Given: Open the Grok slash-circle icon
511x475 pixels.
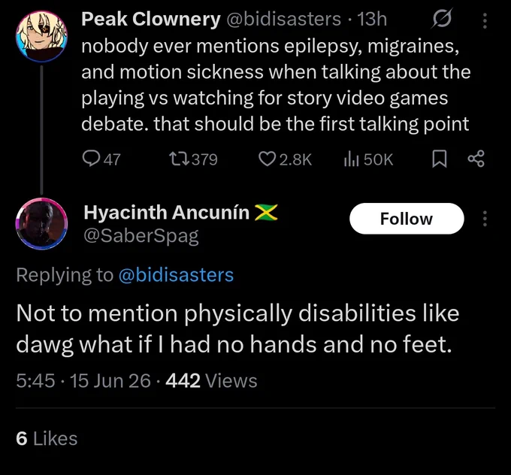Looking at the screenshot, I should (x=442, y=19).
